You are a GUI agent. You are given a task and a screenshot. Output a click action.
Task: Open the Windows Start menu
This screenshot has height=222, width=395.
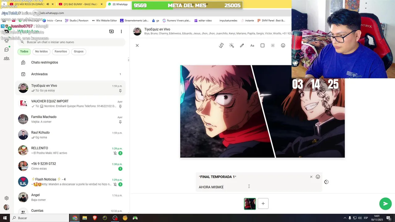5,218
